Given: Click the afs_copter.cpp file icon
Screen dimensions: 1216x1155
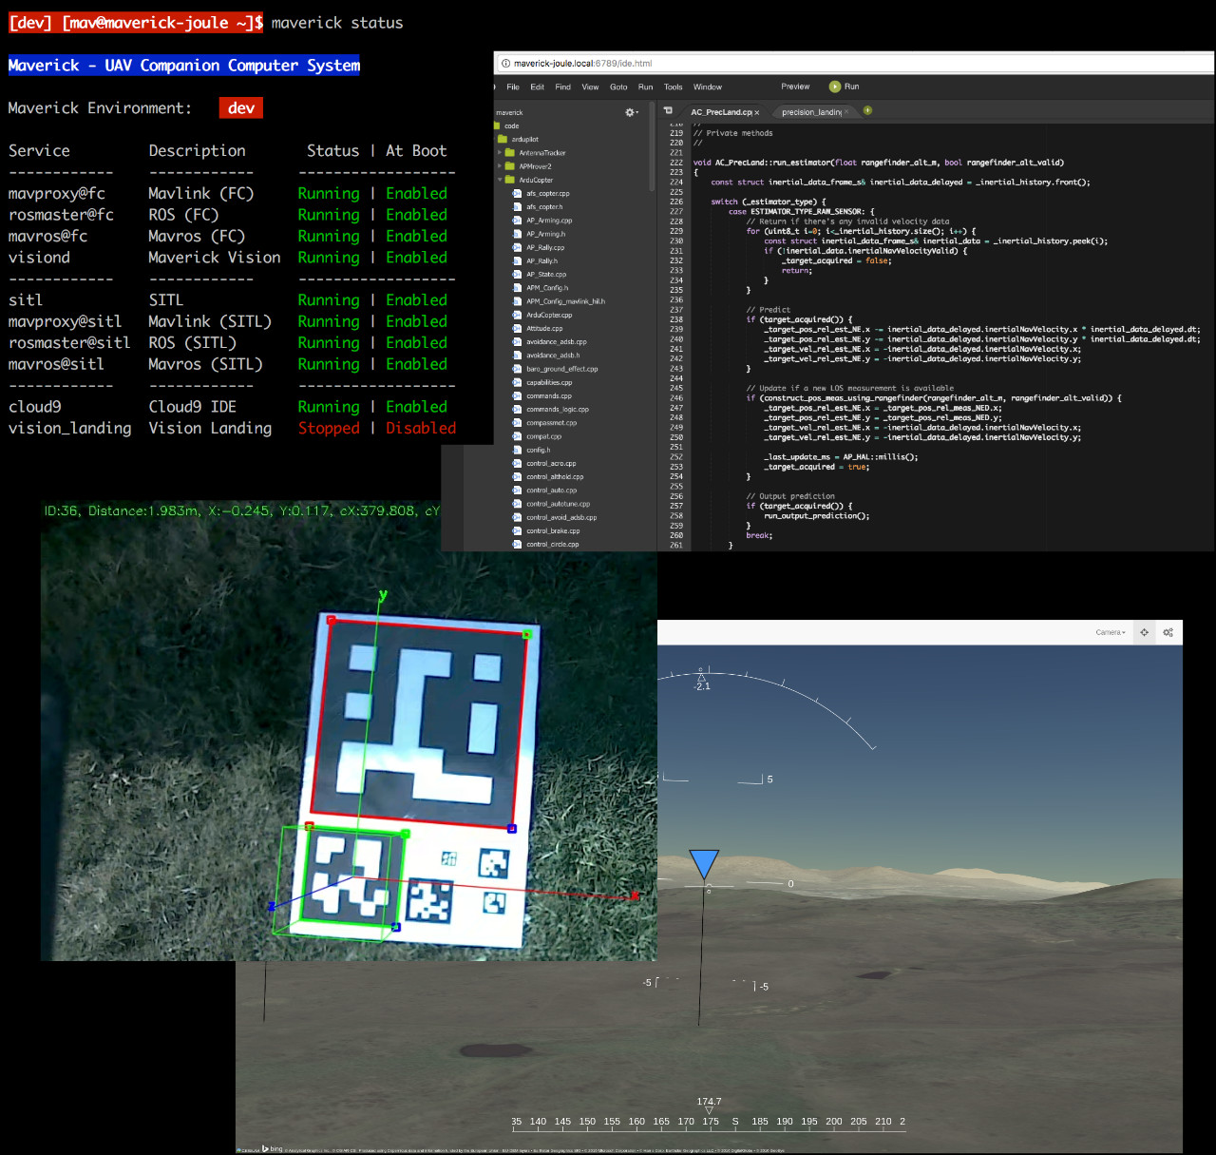Looking at the screenshot, I should (518, 193).
